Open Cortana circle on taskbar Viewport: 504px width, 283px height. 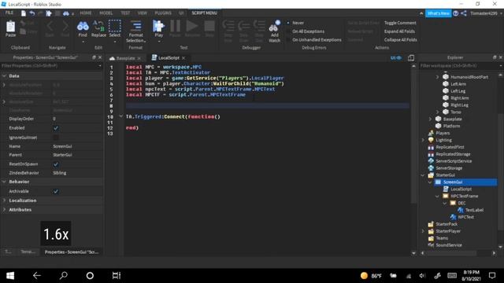tap(90, 276)
